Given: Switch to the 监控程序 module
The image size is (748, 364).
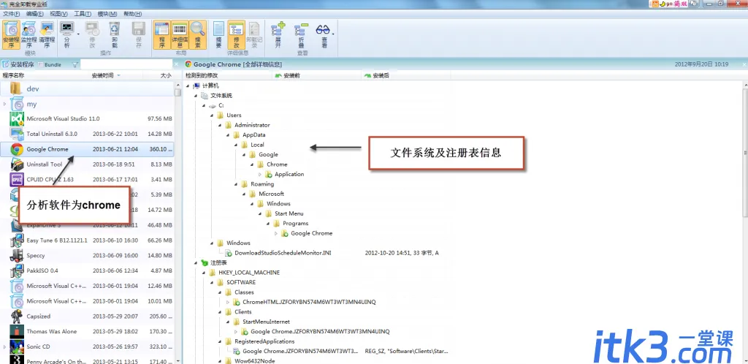Looking at the screenshot, I should coord(28,34).
